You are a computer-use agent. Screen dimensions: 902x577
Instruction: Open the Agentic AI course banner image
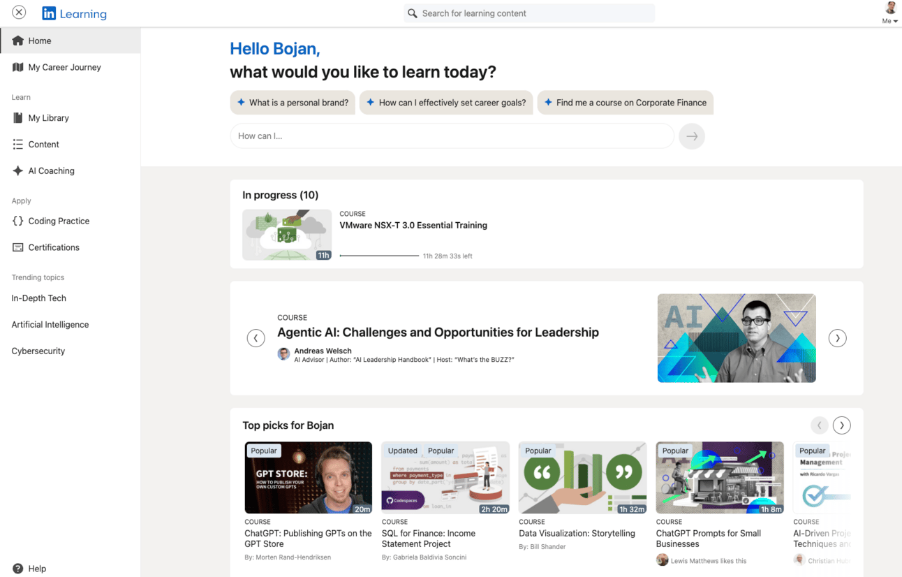(737, 338)
